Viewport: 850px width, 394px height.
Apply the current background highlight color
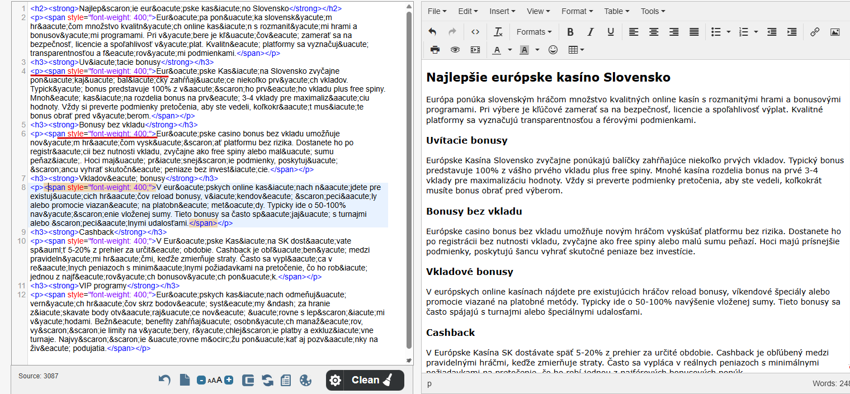coord(524,50)
